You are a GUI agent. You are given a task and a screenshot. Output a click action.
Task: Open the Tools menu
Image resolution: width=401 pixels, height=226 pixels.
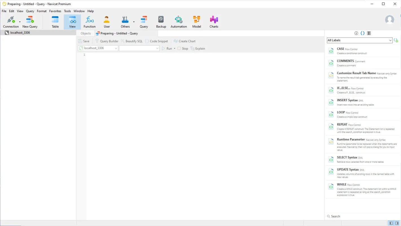point(67,11)
